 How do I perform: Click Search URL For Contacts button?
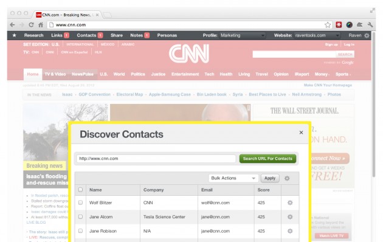click(x=267, y=159)
